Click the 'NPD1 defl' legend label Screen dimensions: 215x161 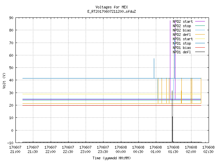(182, 52)
